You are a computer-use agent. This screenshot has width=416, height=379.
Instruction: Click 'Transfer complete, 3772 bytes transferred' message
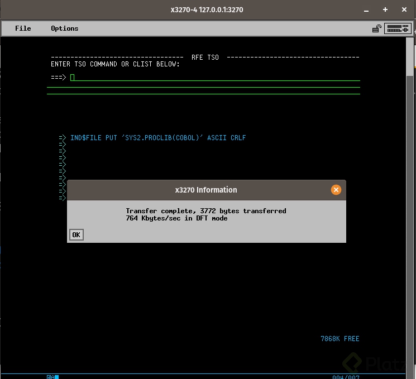coord(206,211)
